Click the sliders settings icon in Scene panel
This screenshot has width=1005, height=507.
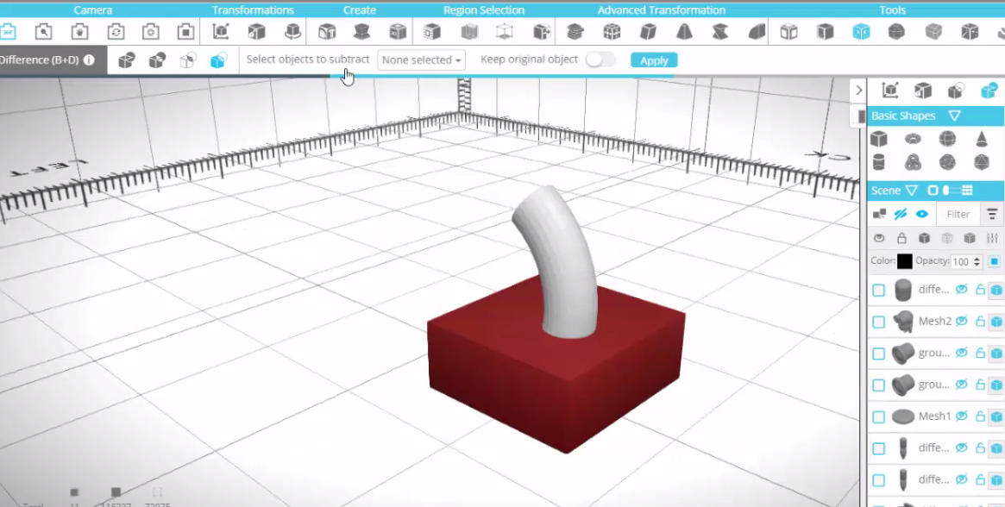click(992, 238)
